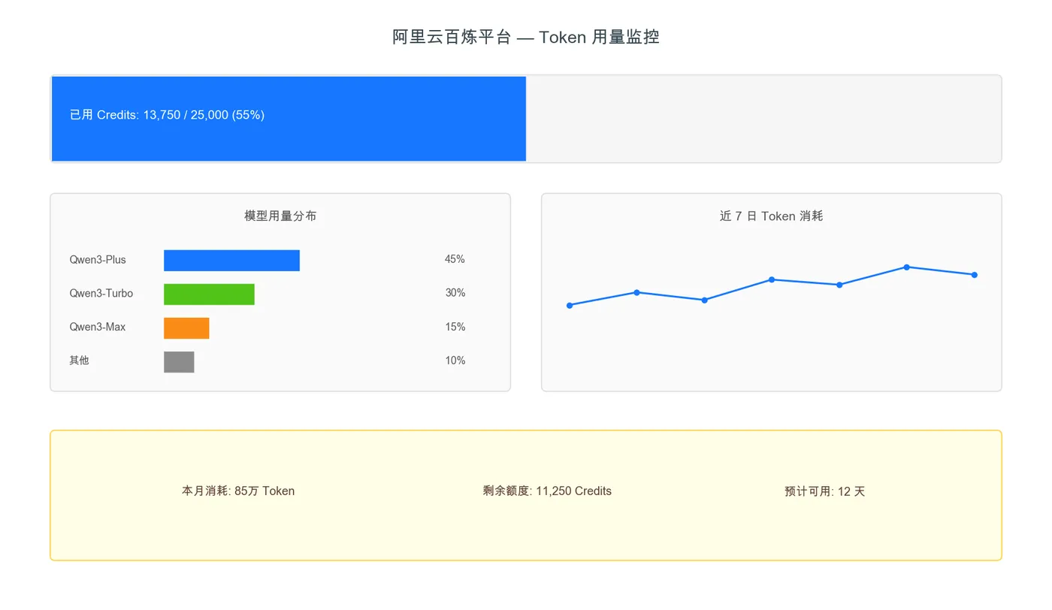
Task: Click the 15% value for Qwen3-Max
Action: click(455, 327)
